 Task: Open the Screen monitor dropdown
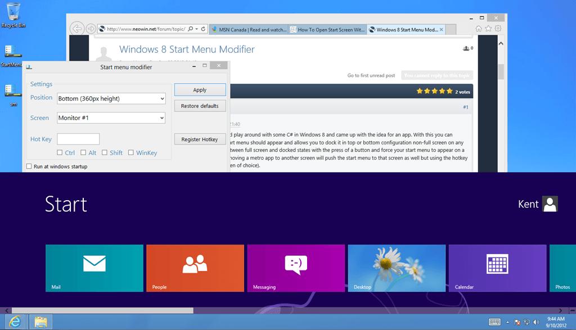[111, 118]
